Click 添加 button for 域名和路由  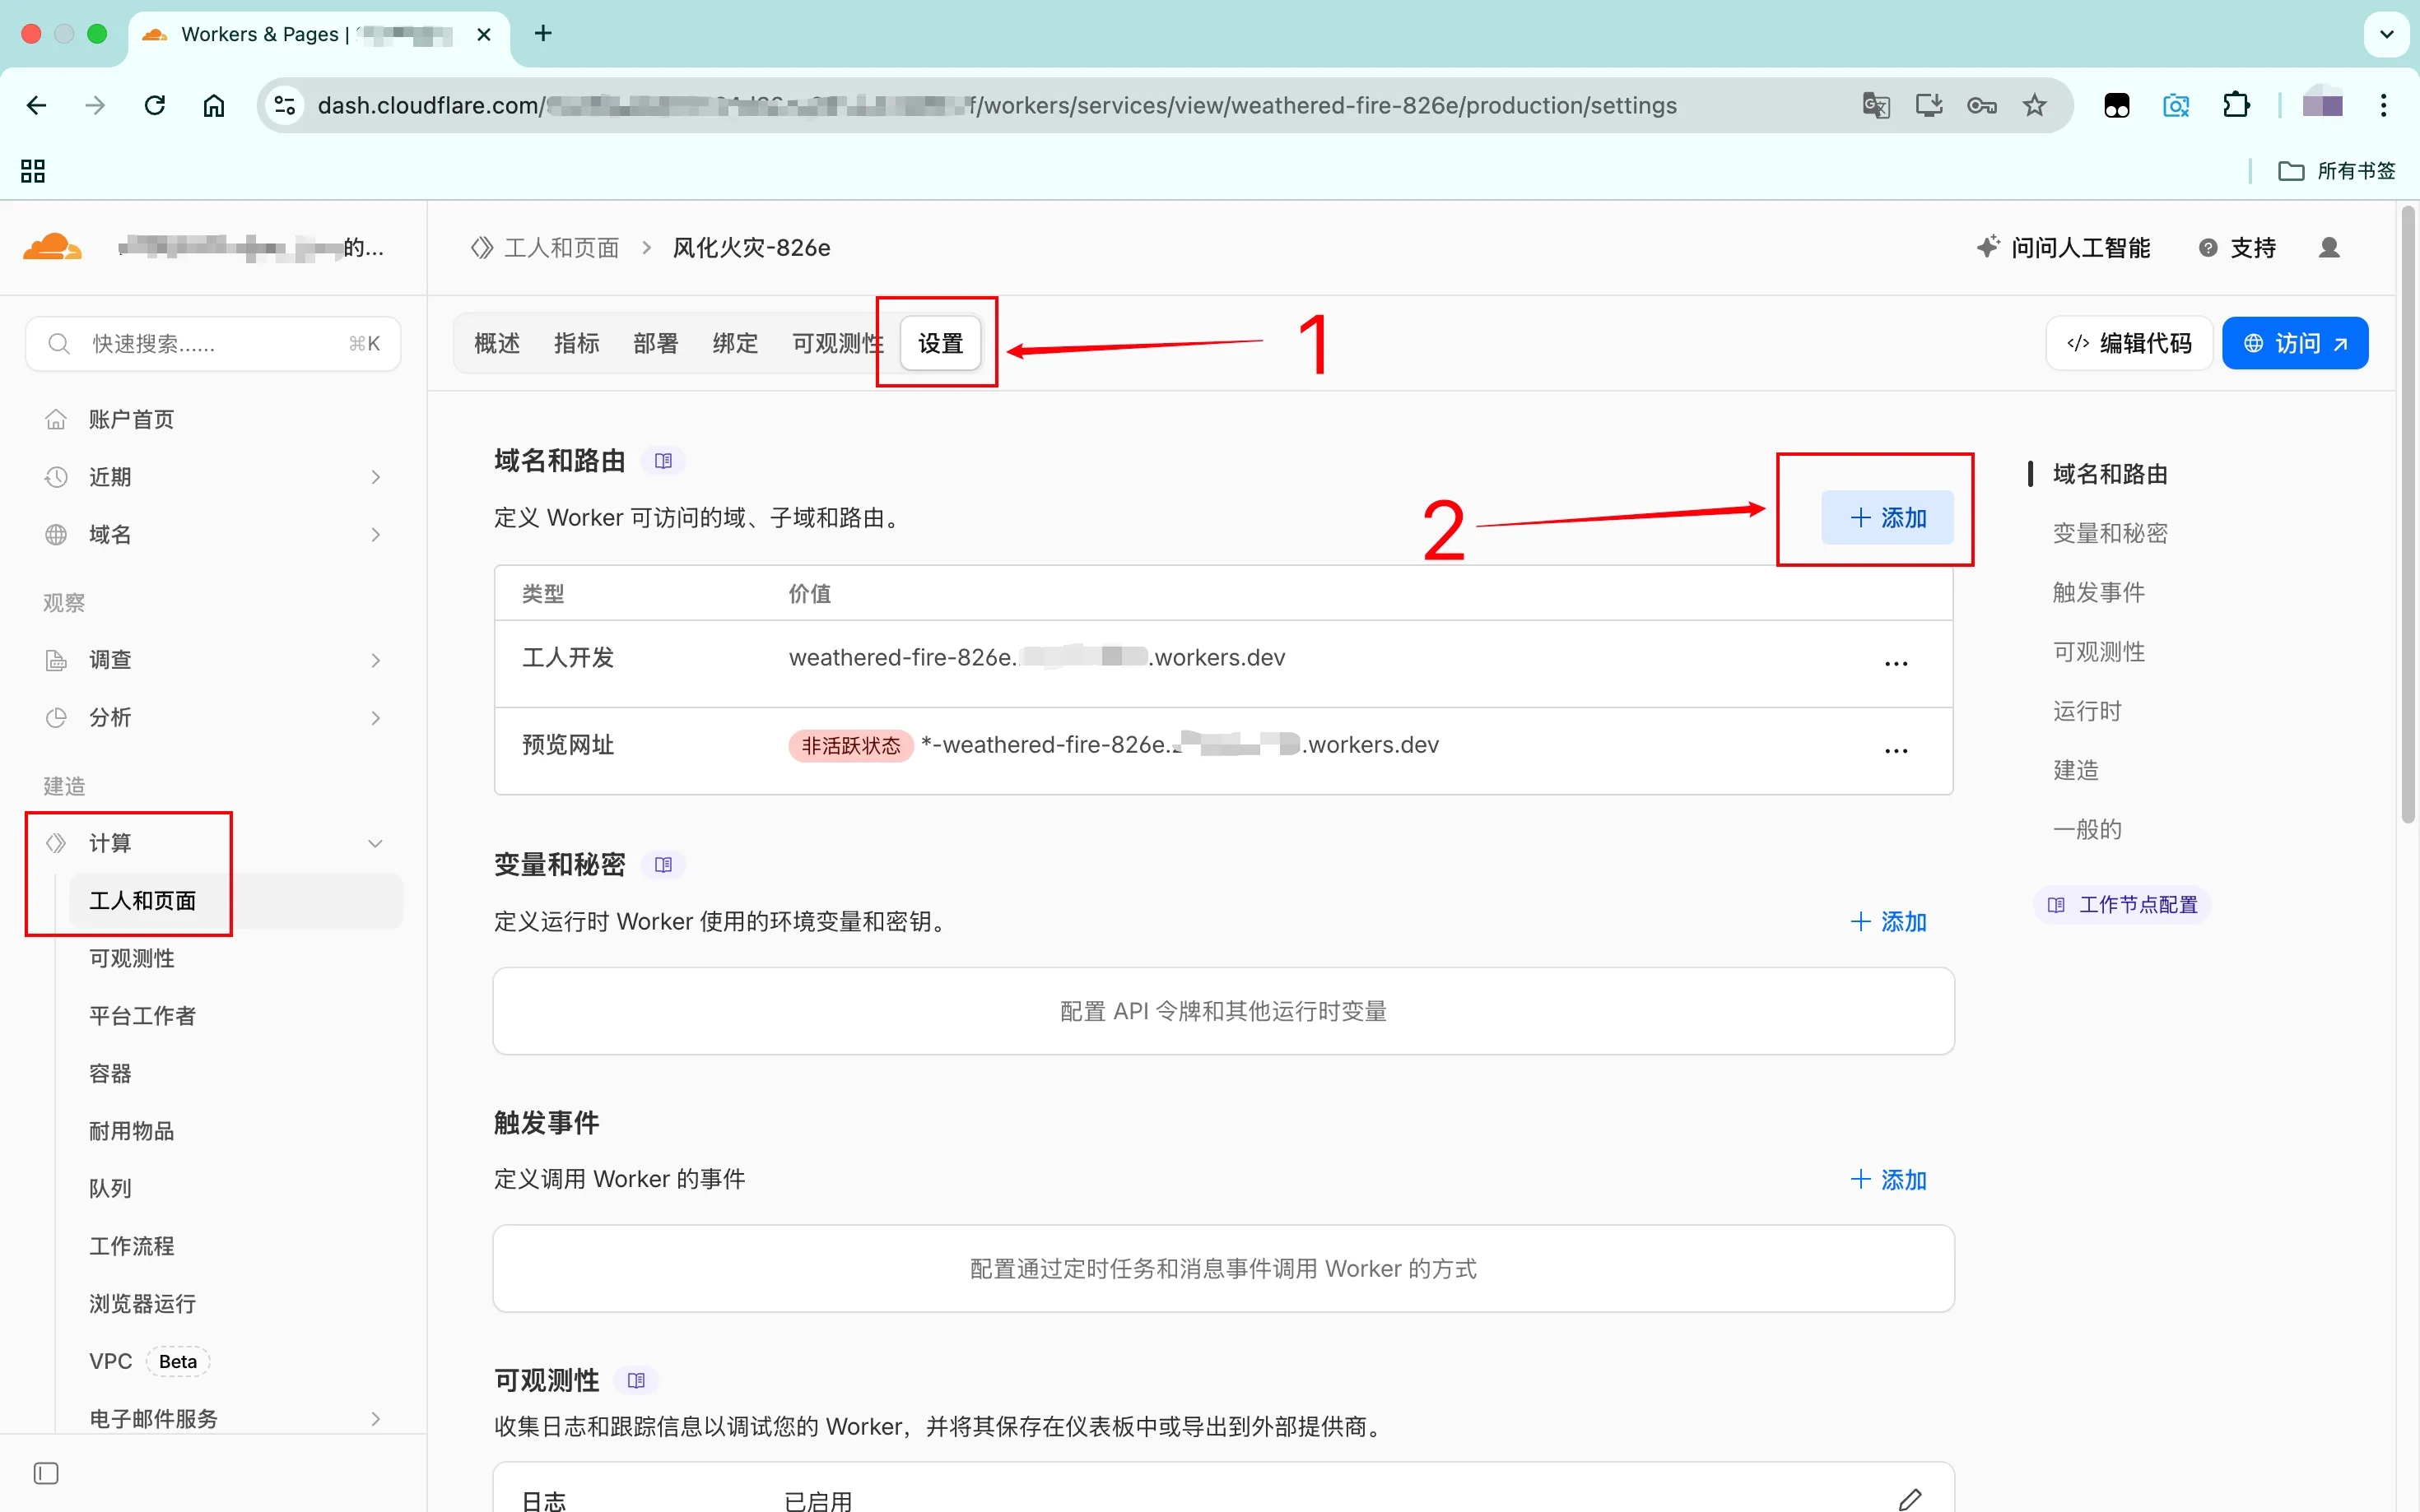click(x=1887, y=517)
